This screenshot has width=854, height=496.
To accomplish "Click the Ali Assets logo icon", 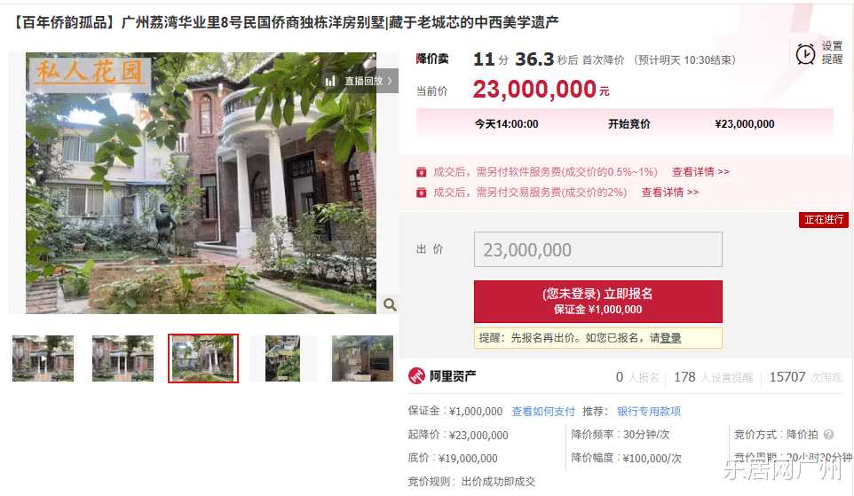I will tap(416, 375).
